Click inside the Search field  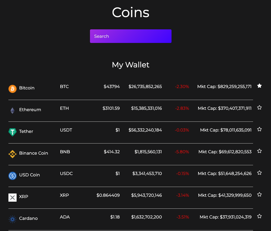click(130, 36)
